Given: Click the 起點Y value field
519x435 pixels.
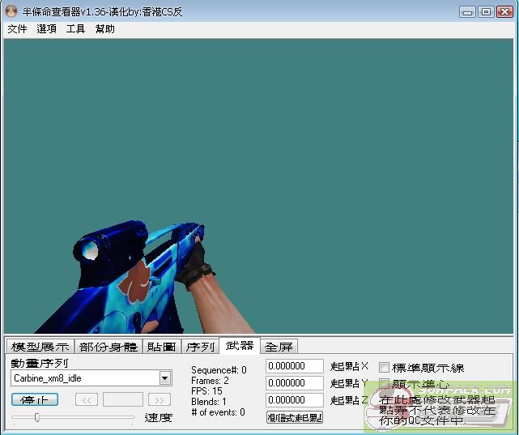Looking at the screenshot, I should point(295,383).
